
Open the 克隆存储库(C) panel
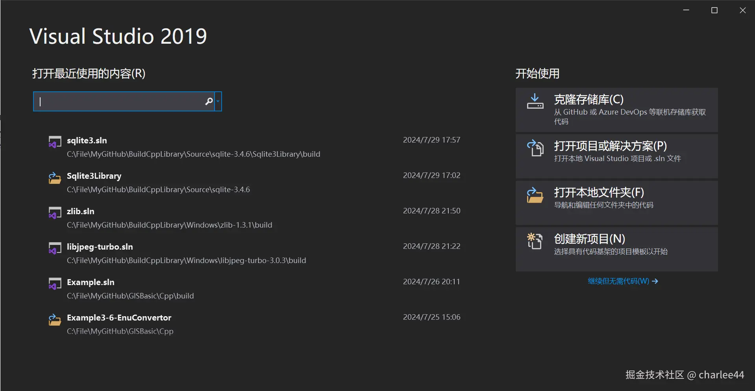pyautogui.click(x=616, y=109)
